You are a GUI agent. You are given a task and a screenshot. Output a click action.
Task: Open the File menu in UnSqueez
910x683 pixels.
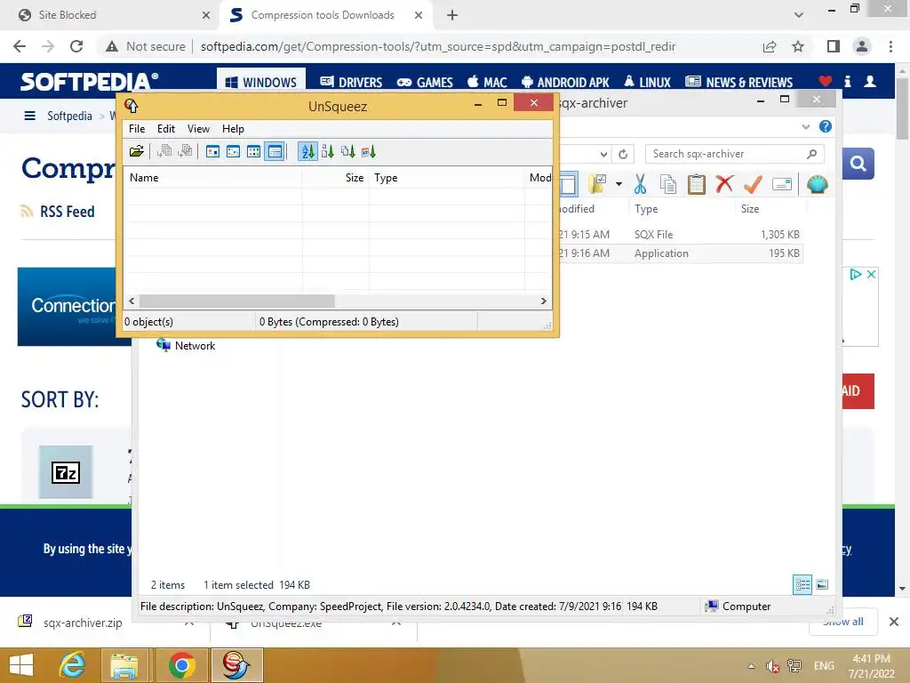point(137,129)
